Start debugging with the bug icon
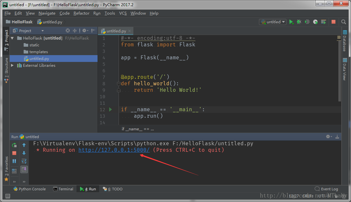The height and width of the screenshot is (202, 351). [x=299, y=22]
